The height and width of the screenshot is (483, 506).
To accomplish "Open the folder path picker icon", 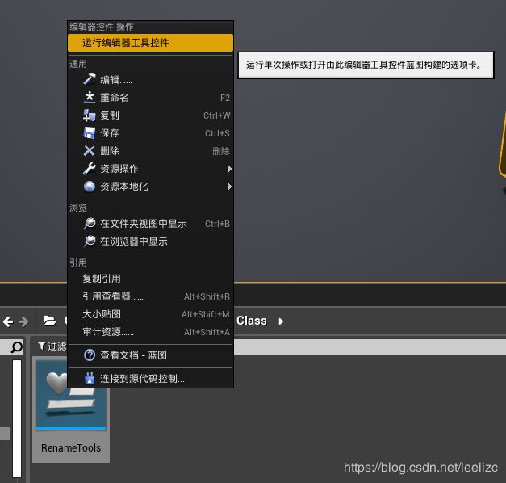I will [x=49, y=321].
